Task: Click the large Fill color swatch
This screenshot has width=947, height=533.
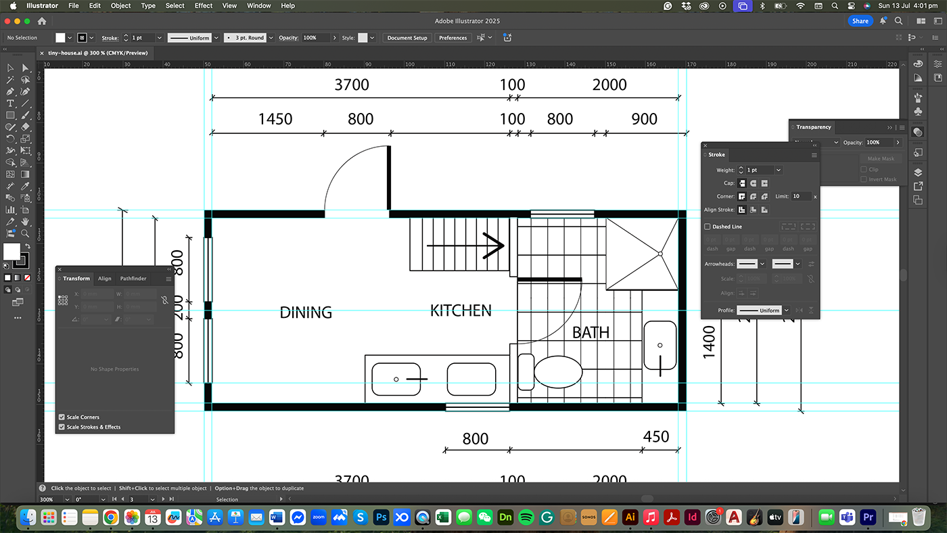Action: coord(11,252)
